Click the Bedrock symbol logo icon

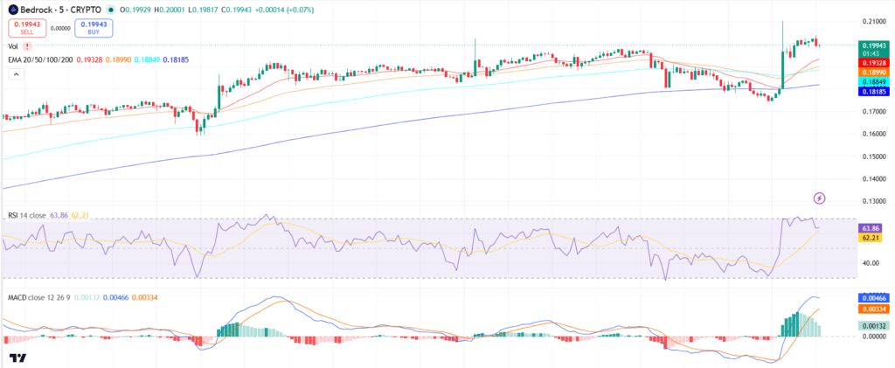click(x=13, y=10)
